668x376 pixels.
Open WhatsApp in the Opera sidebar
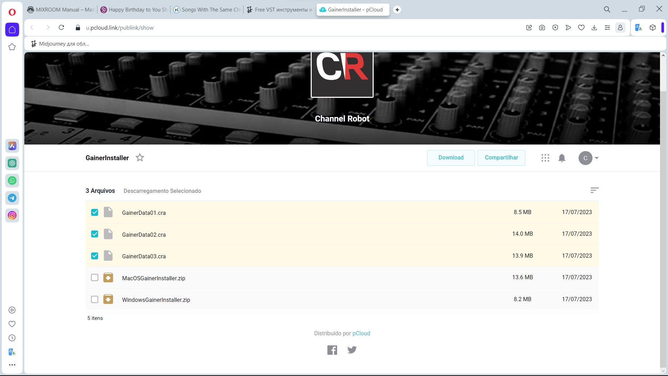click(x=12, y=181)
